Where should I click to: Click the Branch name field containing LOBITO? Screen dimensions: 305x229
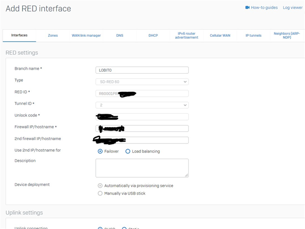click(x=142, y=70)
